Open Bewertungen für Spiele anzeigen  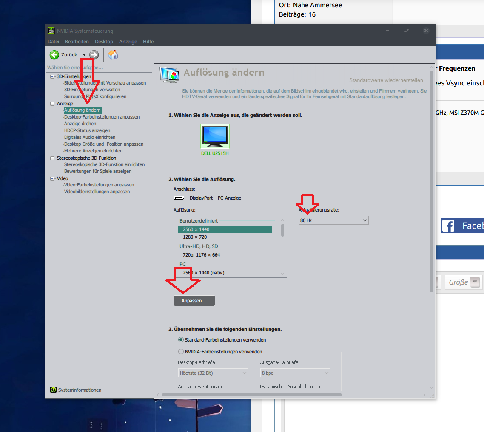click(x=98, y=171)
